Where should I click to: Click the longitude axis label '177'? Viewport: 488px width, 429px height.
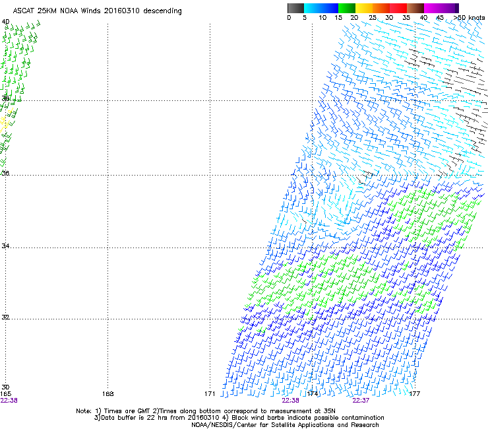click(415, 394)
